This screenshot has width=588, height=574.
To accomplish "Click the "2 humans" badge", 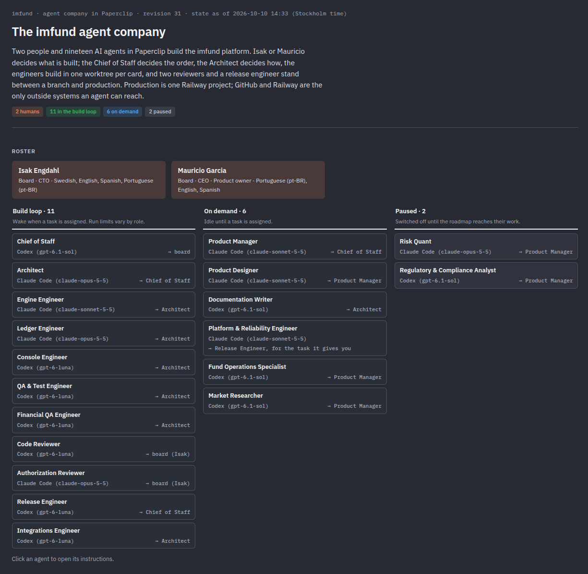I will pos(27,111).
